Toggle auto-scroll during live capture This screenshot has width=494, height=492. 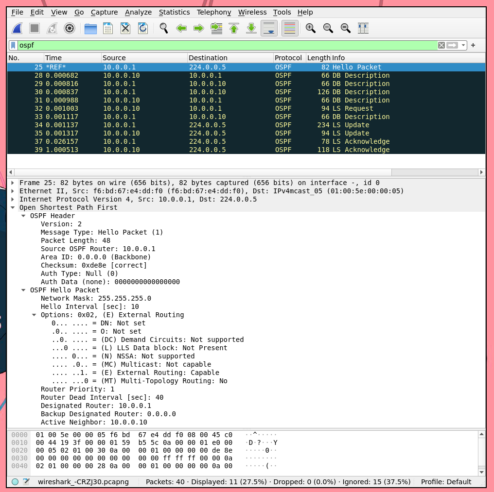(x=269, y=29)
